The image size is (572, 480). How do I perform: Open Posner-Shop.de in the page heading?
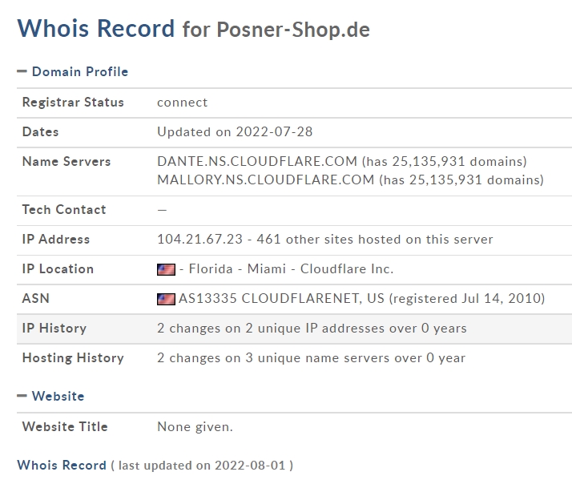[293, 30]
